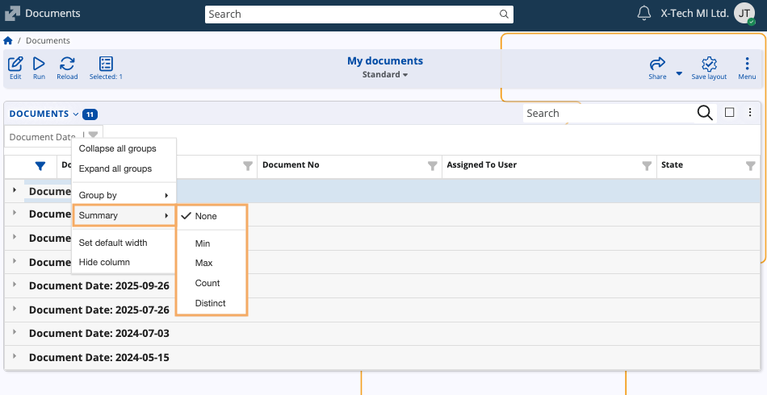Open the Share dropdown arrow
Screen dimensions: 767x395
(679, 73)
